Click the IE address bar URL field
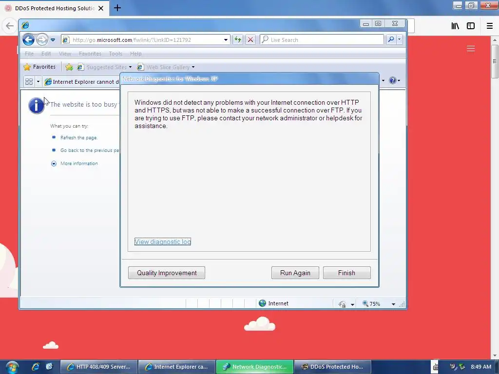 [142, 40]
